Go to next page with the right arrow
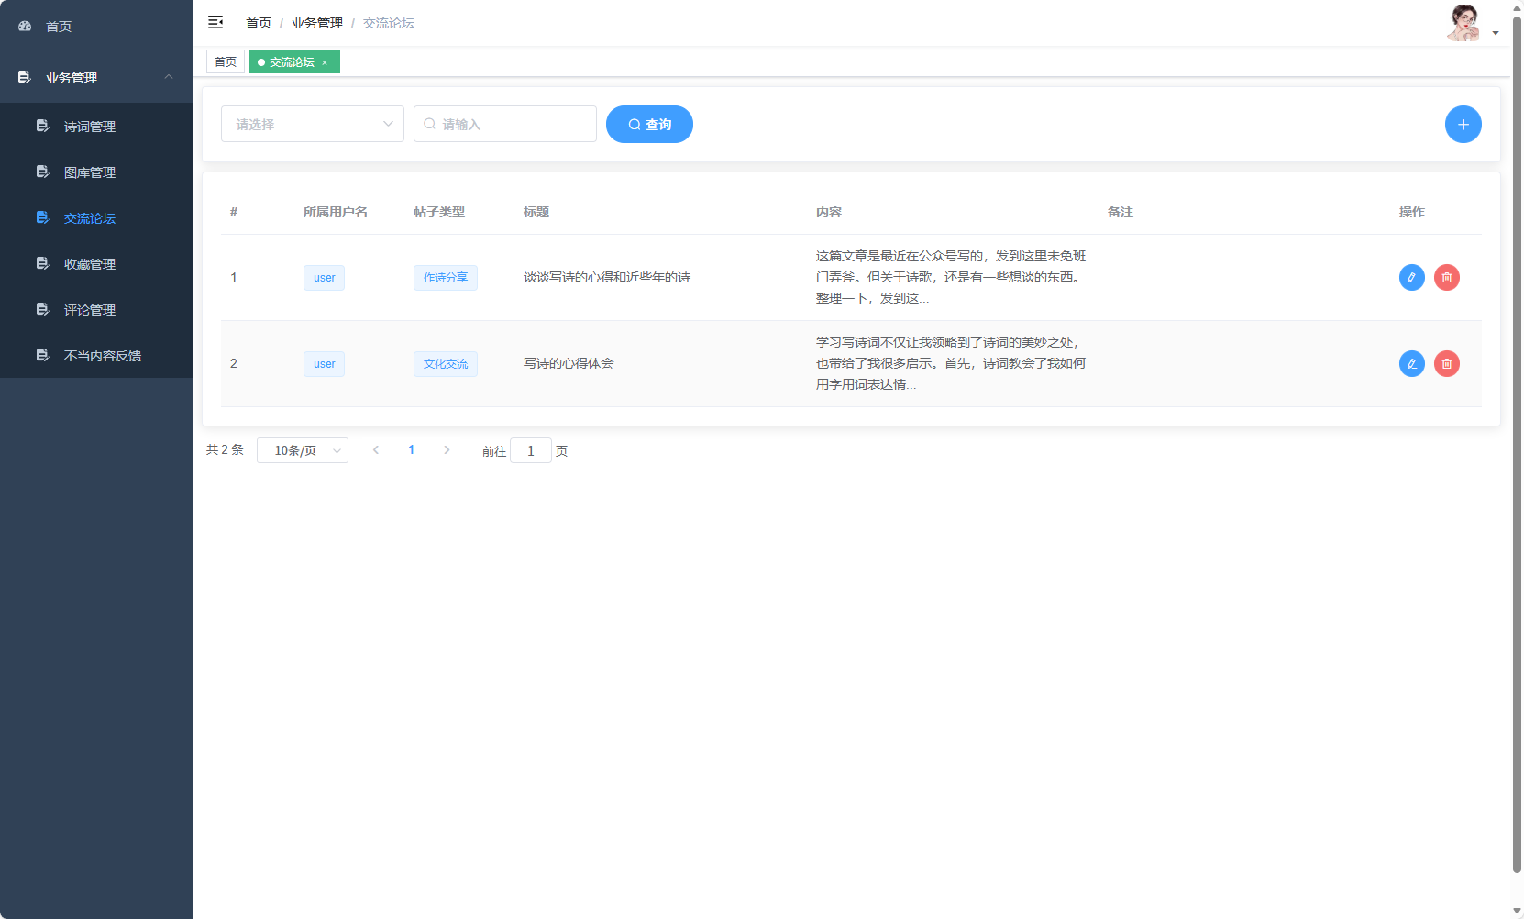The image size is (1524, 919). (447, 449)
